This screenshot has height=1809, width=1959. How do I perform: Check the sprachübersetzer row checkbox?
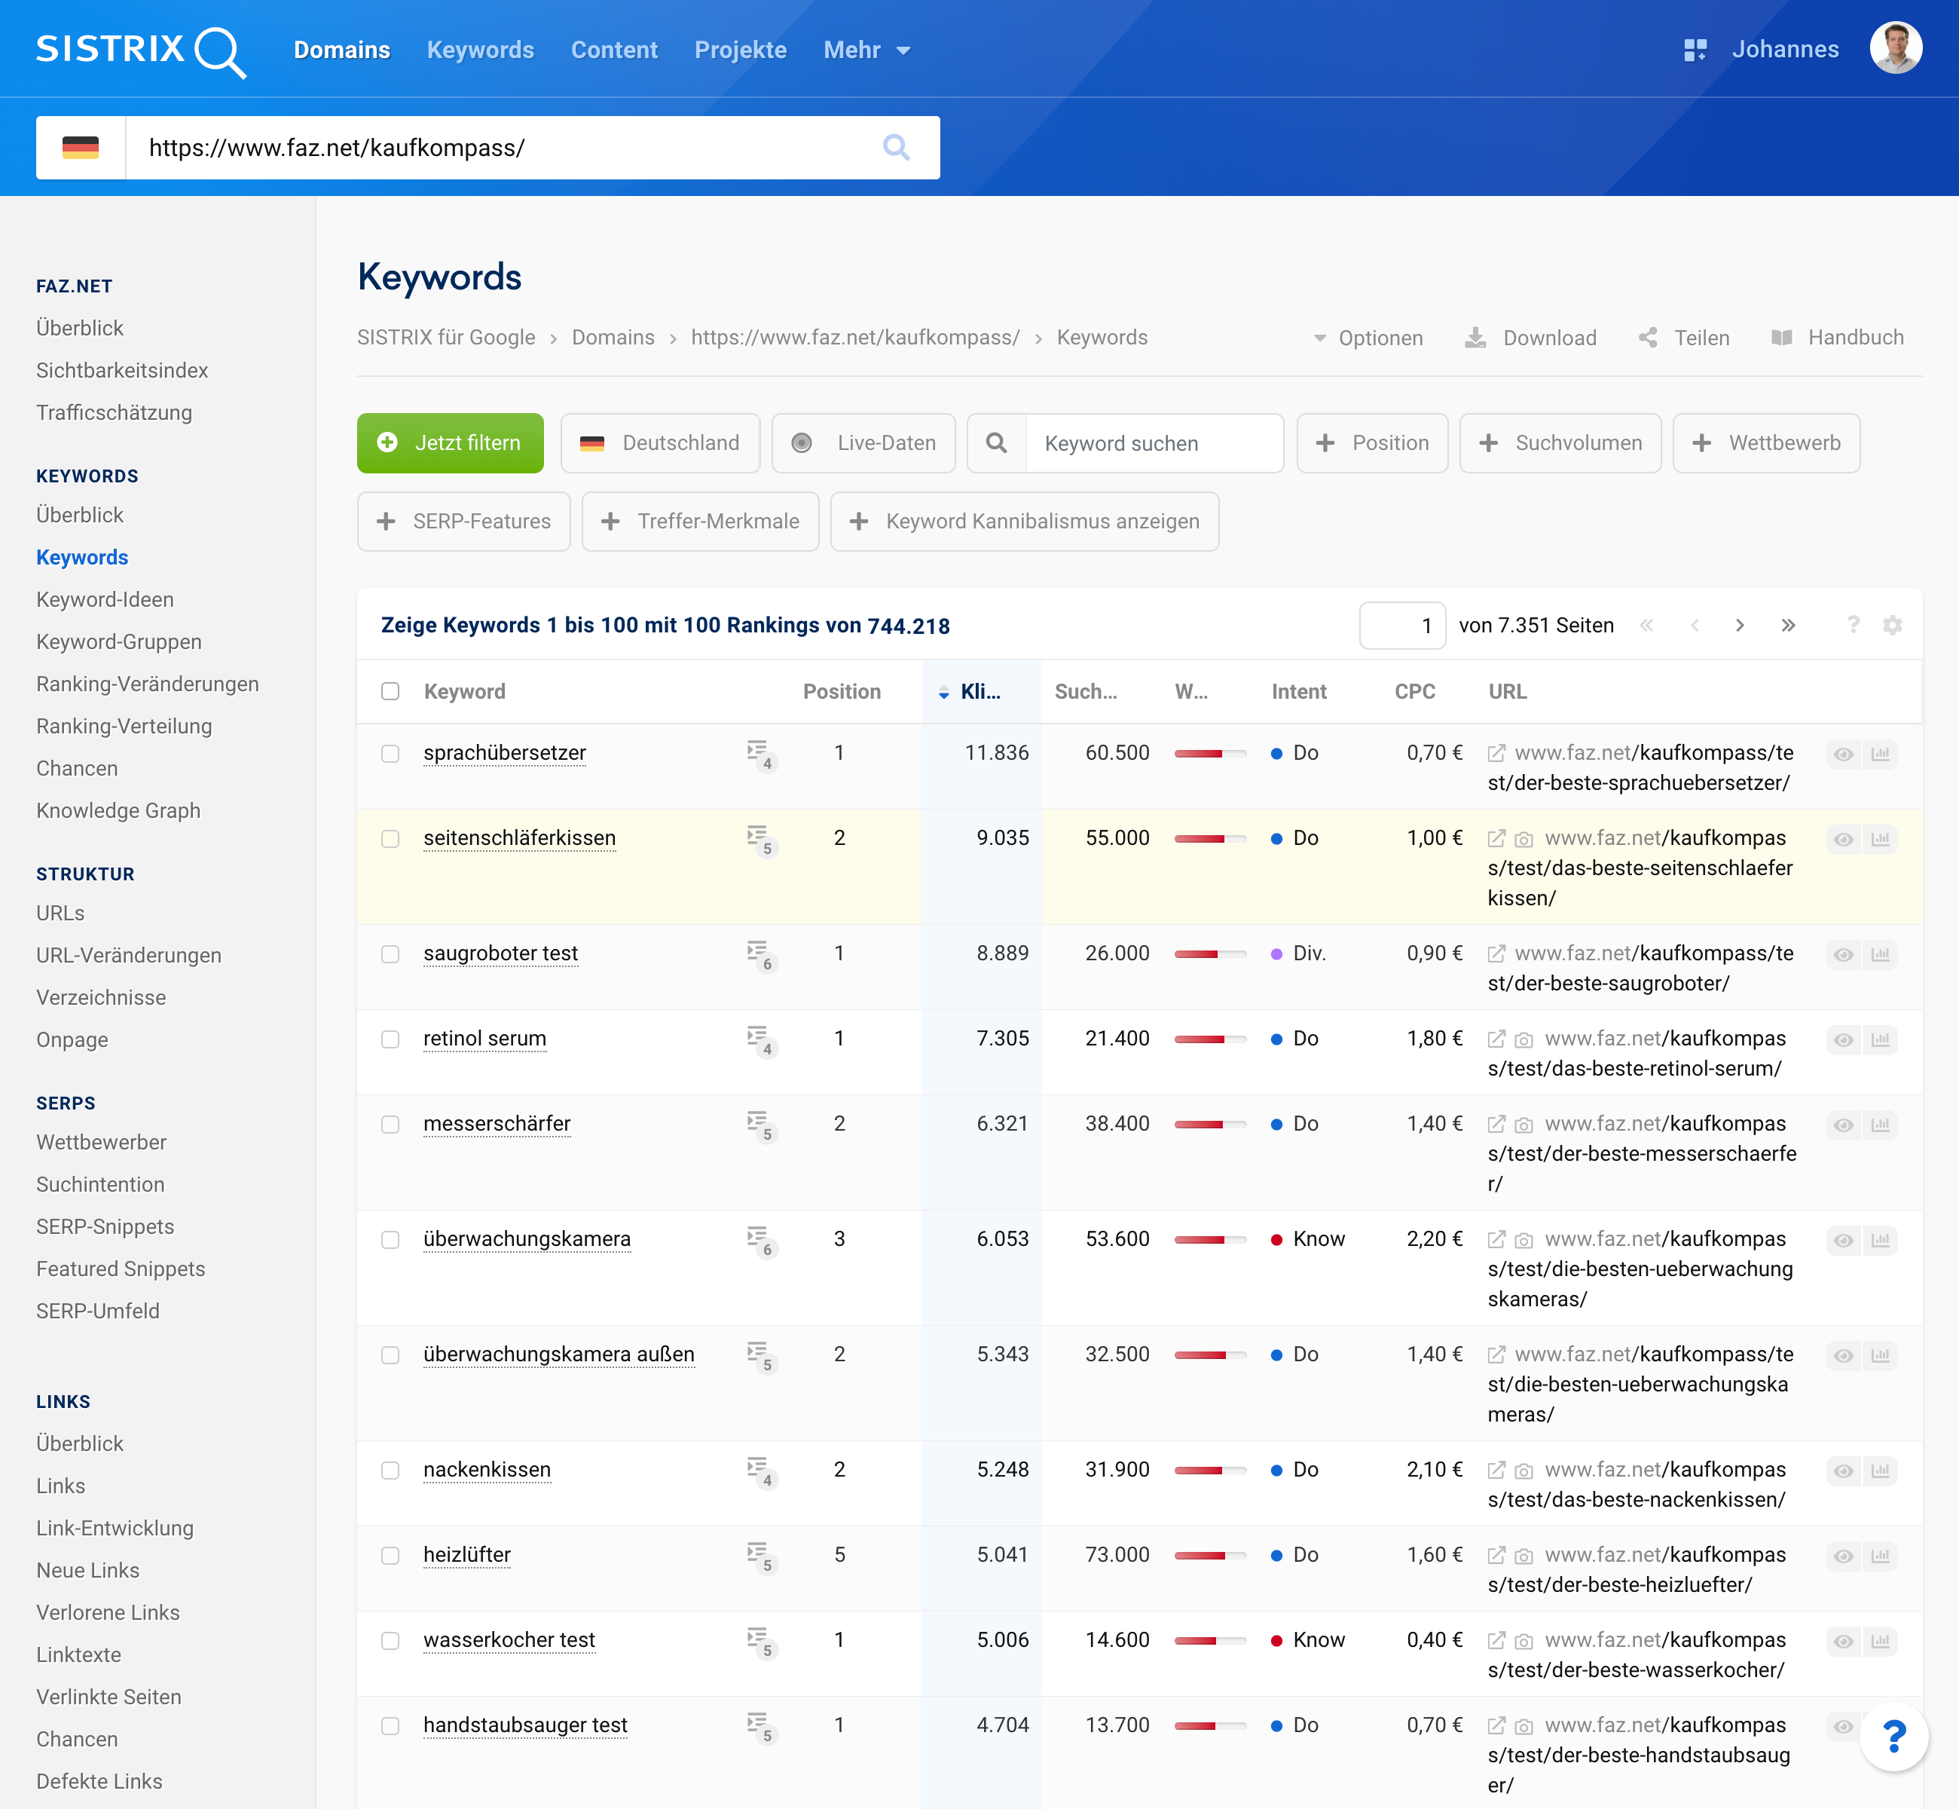coord(390,754)
